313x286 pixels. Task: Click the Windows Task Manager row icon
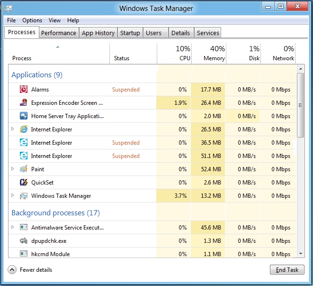[24, 196]
